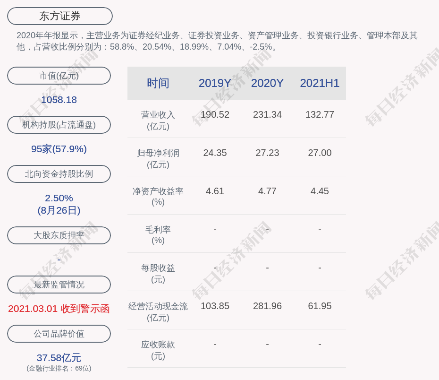This screenshot has width=439, height=380.
Task: Click 2020Y revenue value 231.34
Action: (x=267, y=114)
